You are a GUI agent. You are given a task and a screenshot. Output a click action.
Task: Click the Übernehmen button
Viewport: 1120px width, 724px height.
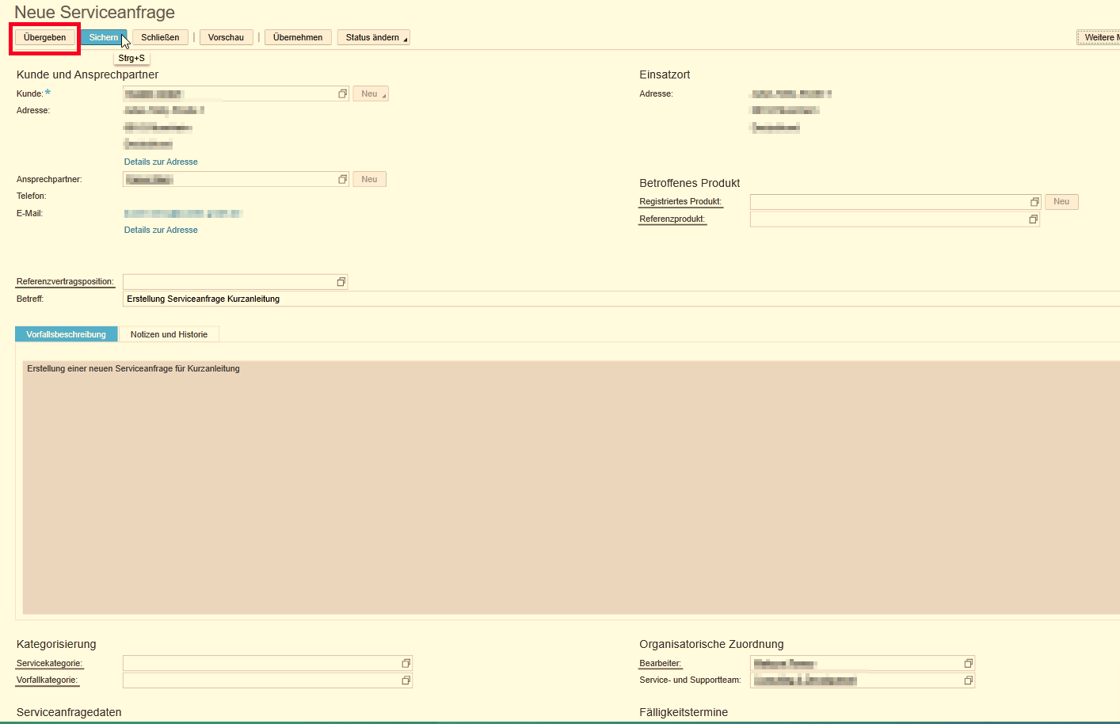298,37
